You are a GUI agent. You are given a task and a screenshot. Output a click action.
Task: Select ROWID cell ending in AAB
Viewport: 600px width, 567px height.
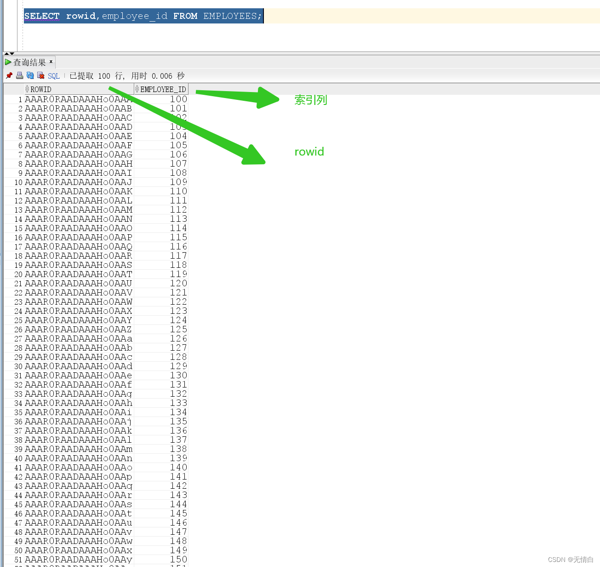pos(79,109)
